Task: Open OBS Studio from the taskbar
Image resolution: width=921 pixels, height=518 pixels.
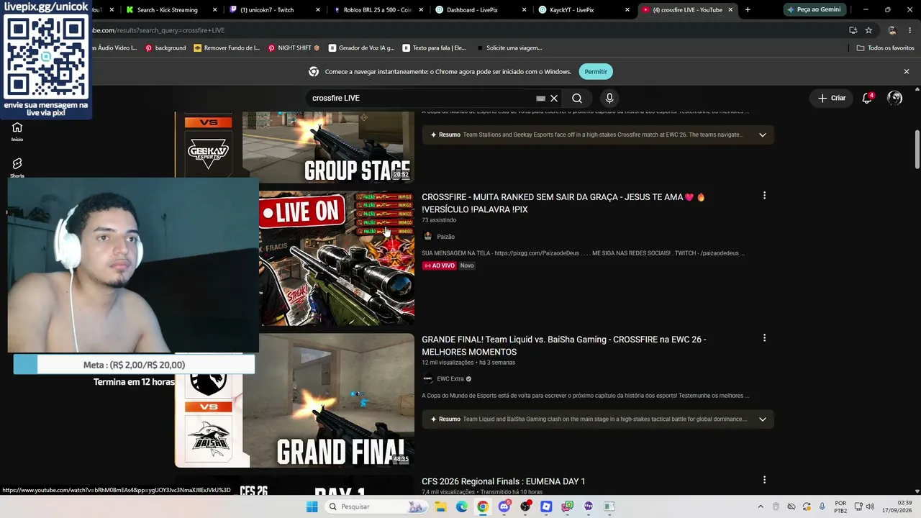Action: [525, 506]
